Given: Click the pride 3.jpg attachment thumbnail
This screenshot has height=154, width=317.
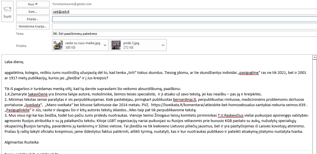Looking at the screenshot, I should click(x=116, y=45).
